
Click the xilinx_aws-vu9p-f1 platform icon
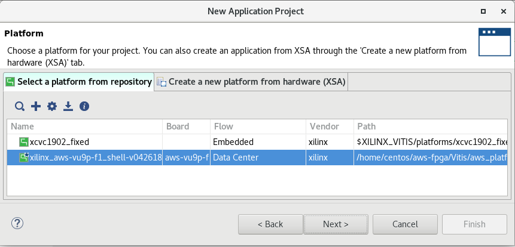pos(24,158)
